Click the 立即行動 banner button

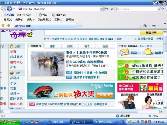point(105,95)
